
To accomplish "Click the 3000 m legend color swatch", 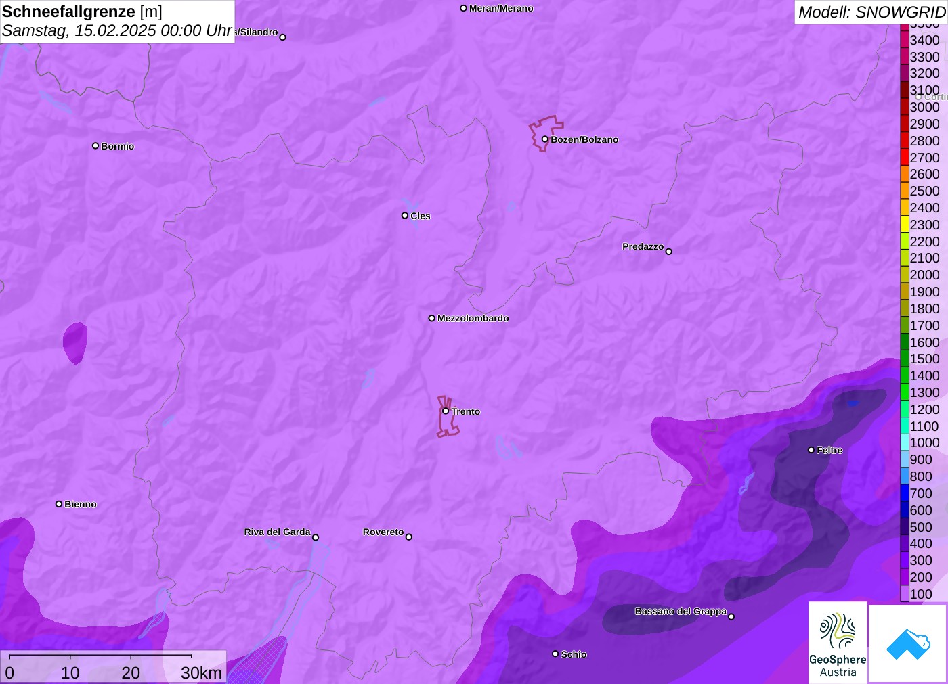I will click(905, 107).
